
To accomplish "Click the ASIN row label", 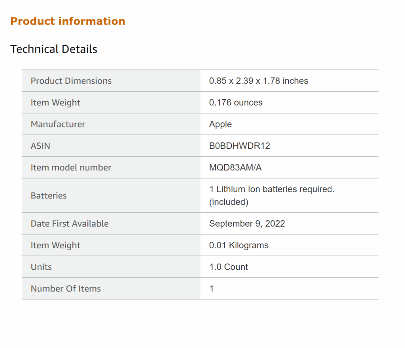I will click(x=40, y=146).
